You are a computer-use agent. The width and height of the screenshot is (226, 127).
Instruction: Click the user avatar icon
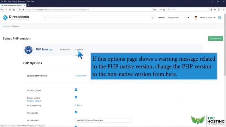pos(196,18)
